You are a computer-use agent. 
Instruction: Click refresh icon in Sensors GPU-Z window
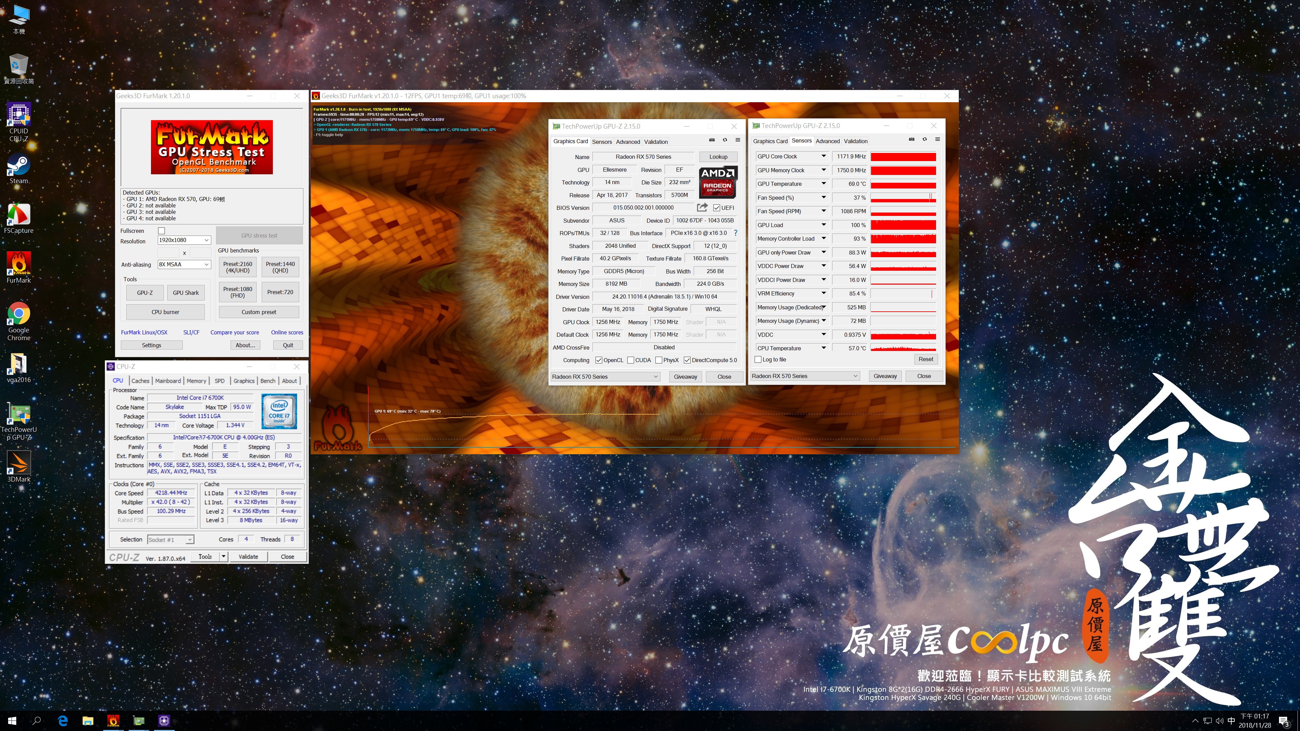click(925, 139)
